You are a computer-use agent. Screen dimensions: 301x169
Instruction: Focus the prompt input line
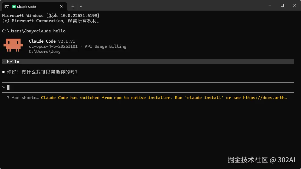coord(148,87)
